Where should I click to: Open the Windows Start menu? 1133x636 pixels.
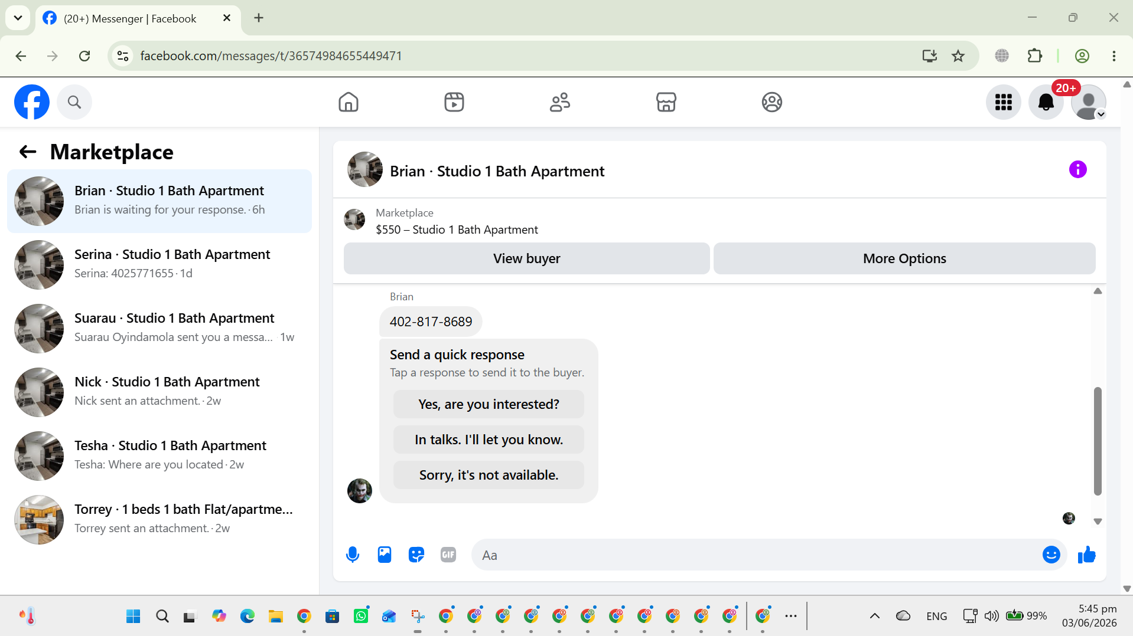point(134,617)
